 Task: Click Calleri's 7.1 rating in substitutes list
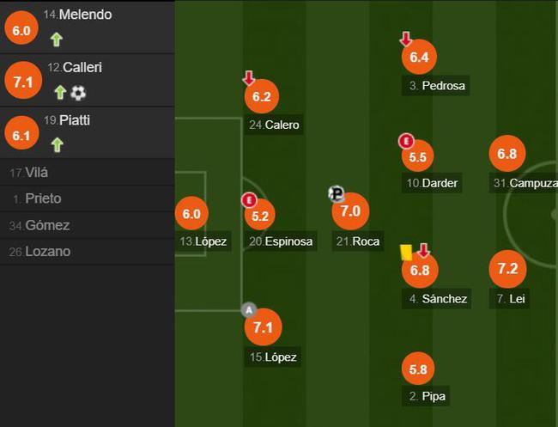click(x=23, y=82)
